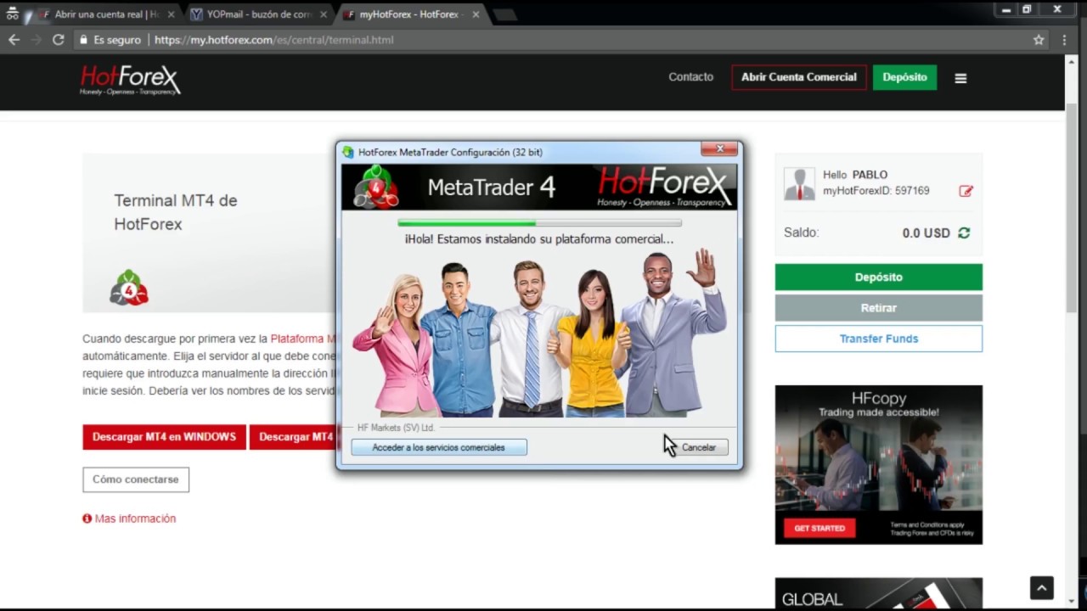
Task: Refresh the balance with the green arrows icon
Action: coord(964,233)
